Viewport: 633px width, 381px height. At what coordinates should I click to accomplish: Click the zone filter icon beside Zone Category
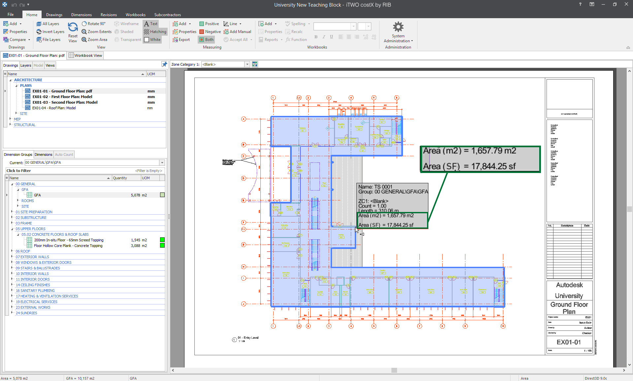pos(255,64)
